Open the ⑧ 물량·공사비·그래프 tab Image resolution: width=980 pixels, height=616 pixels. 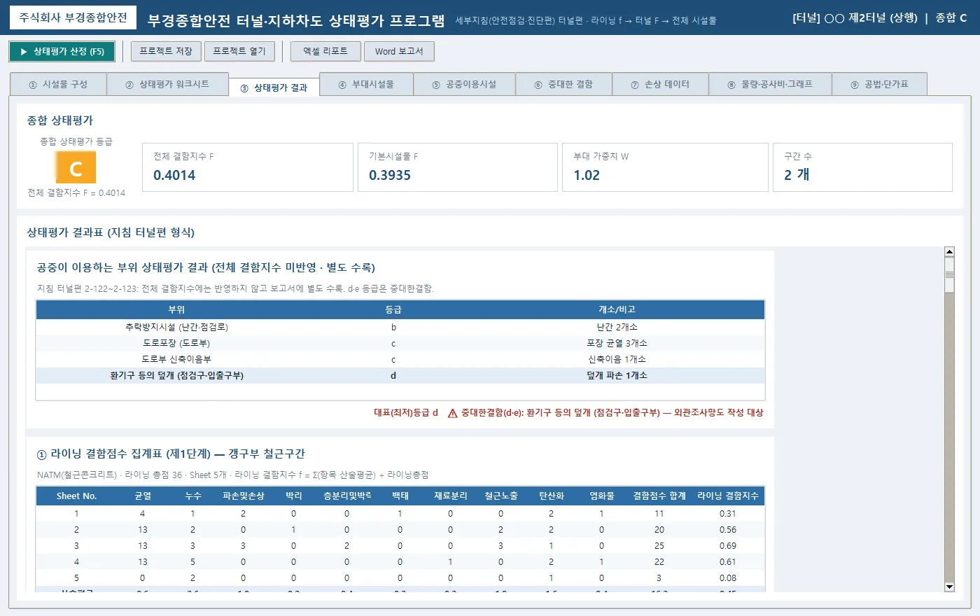click(x=770, y=84)
